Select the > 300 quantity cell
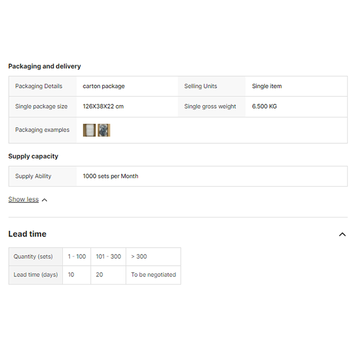Screen dimensions: 352x352 point(139,256)
